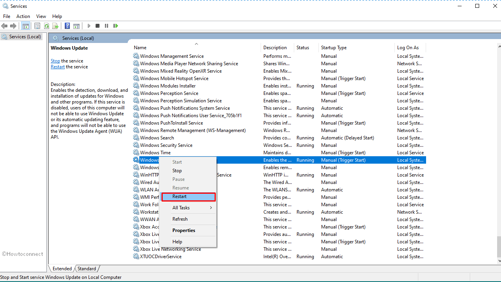This screenshot has width=501, height=282.
Task: Click the Pause Service icon in the toolbar
Action: coord(107,26)
